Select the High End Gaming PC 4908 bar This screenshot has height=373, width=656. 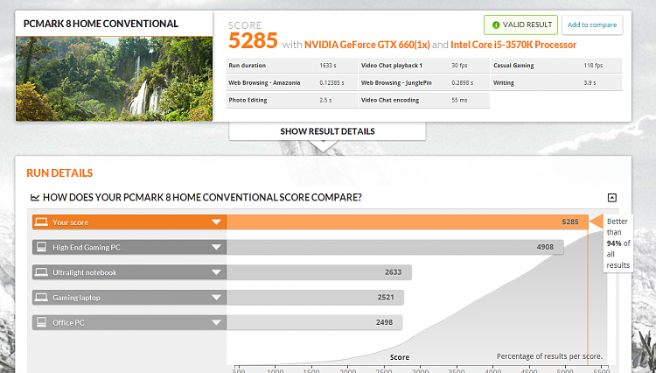pos(394,248)
